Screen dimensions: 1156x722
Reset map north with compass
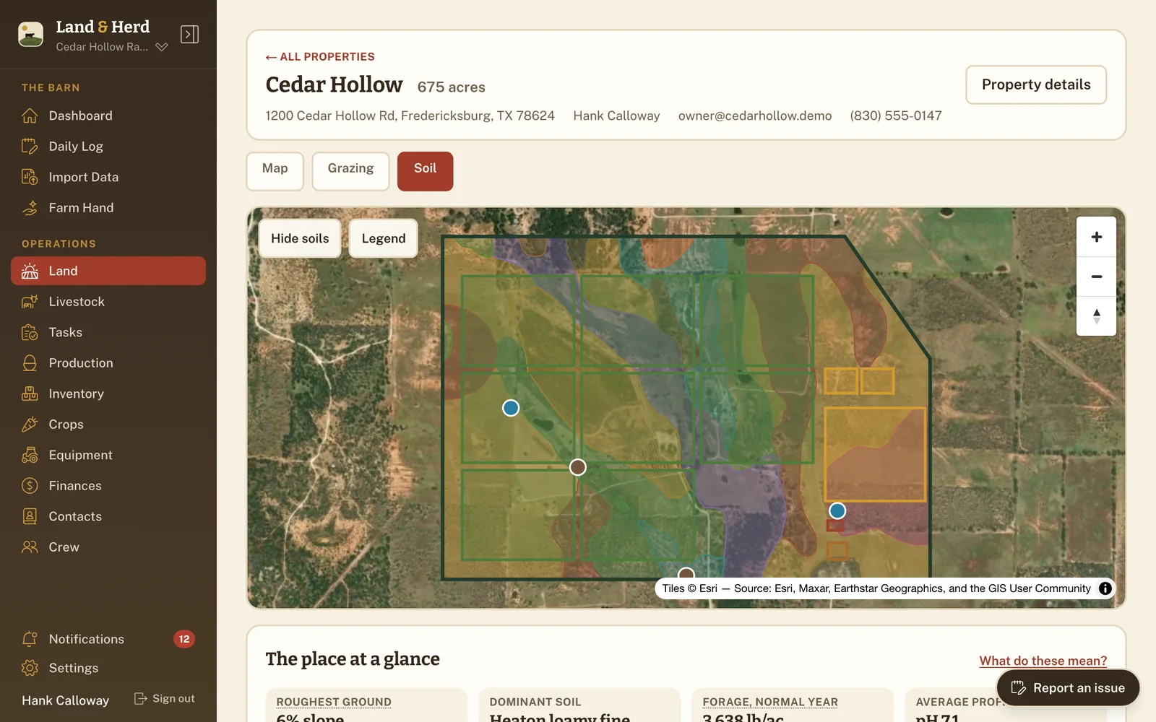click(x=1096, y=316)
